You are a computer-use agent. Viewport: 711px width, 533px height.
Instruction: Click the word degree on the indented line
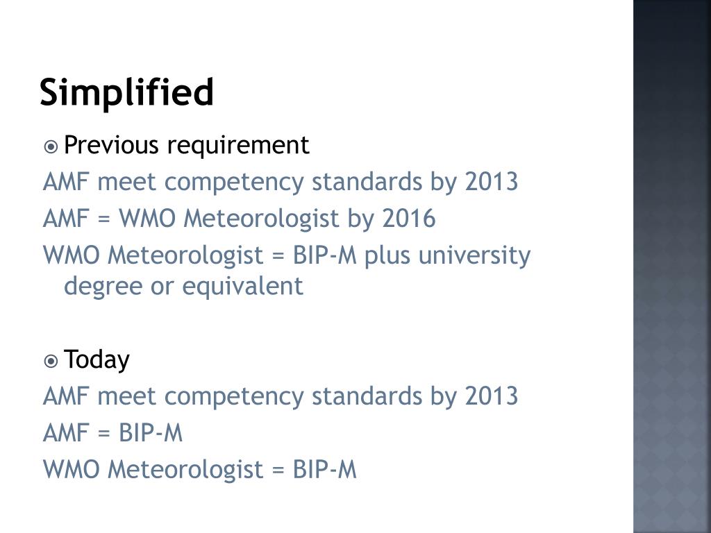pyautogui.click(x=103, y=287)
